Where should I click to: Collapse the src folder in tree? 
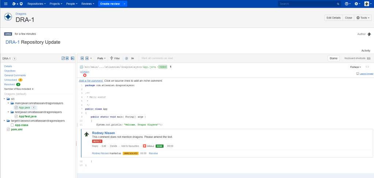pos(4,99)
